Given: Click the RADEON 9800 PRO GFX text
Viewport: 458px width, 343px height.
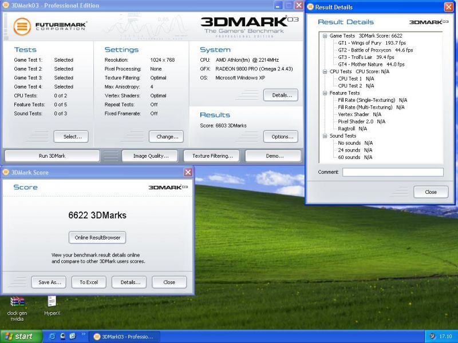Looking at the screenshot, I should pyautogui.click(x=254, y=69).
